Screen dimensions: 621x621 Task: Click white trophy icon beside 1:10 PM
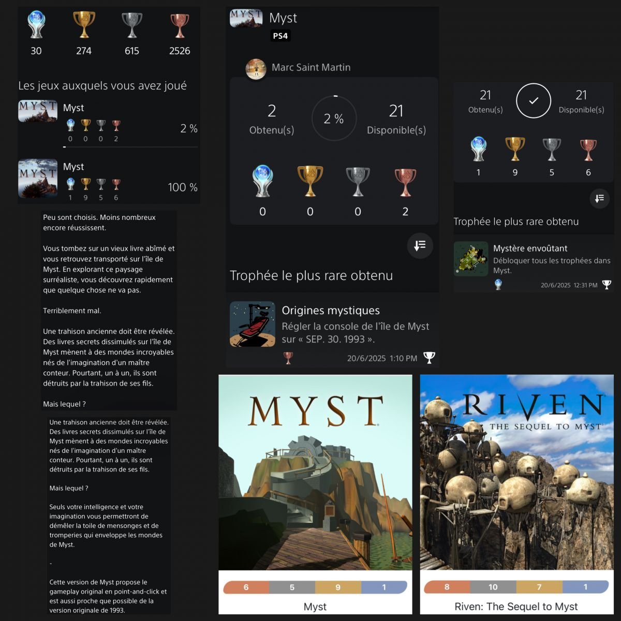click(x=429, y=358)
